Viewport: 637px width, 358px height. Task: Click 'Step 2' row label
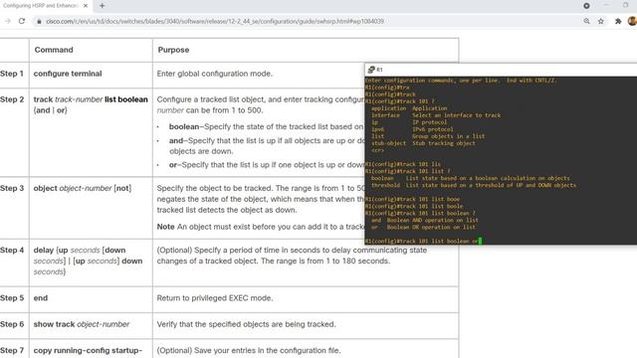point(12,99)
